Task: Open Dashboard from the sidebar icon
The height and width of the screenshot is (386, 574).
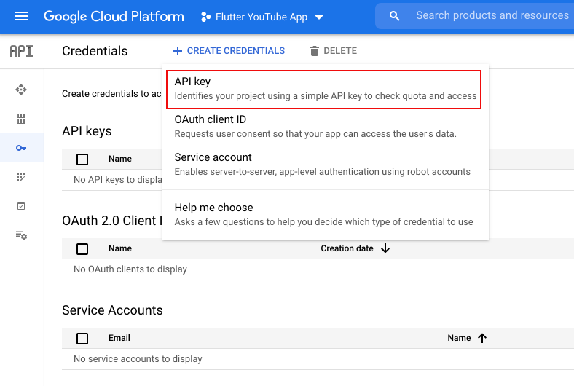Action: coord(21,90)
